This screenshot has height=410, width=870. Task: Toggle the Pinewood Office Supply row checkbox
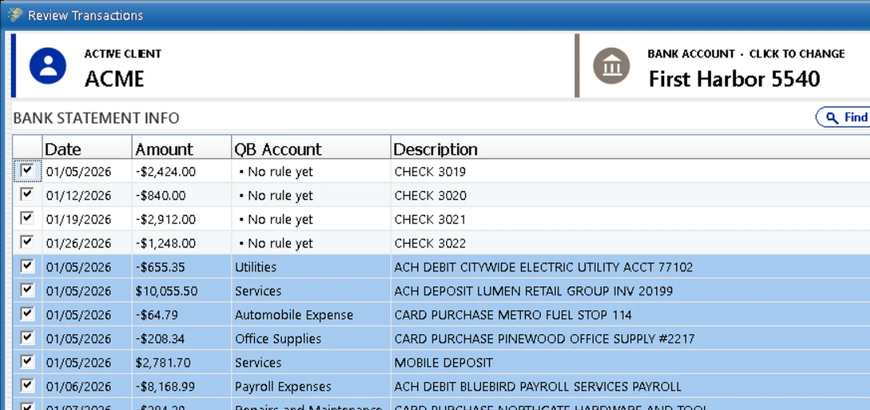27,338
